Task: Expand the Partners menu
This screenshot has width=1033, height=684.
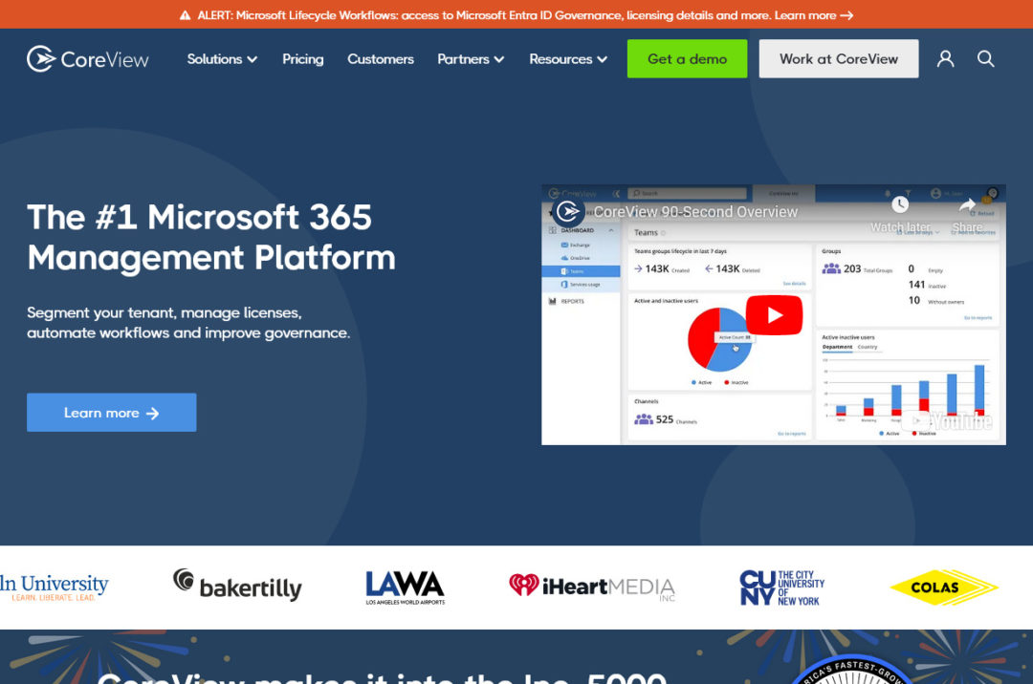Action: [x=471, y=59]
